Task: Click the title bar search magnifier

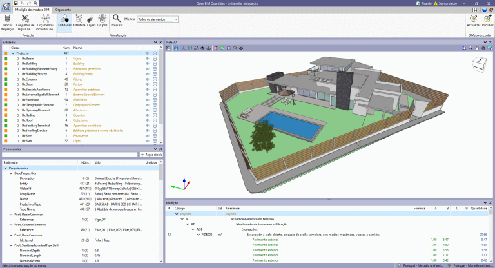Action: tap(35, 3)
